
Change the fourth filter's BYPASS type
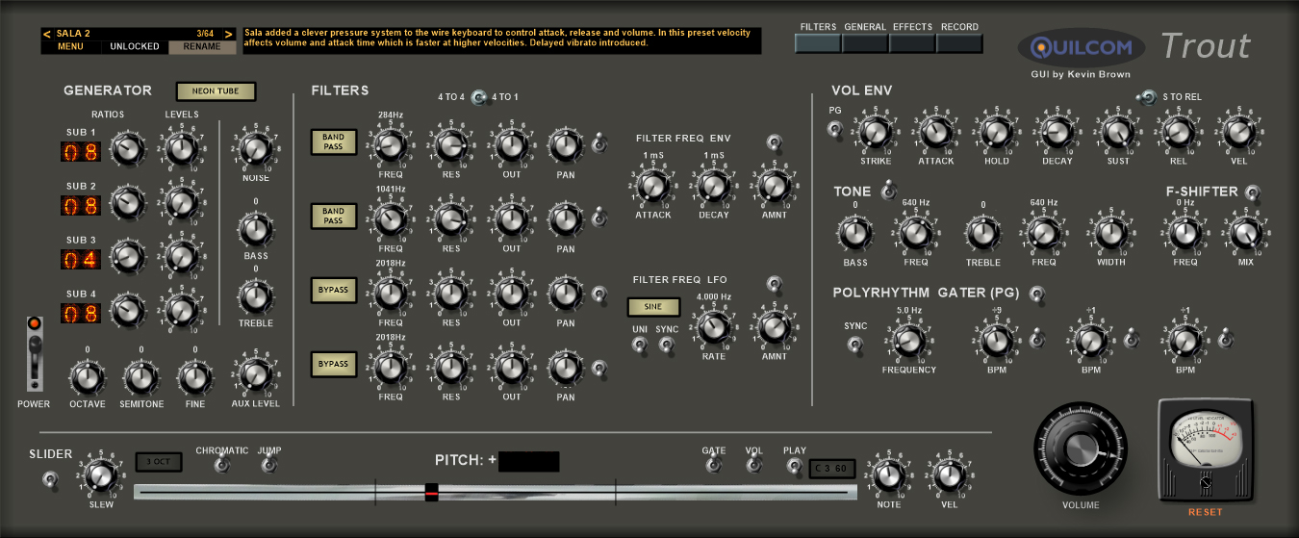333,364
